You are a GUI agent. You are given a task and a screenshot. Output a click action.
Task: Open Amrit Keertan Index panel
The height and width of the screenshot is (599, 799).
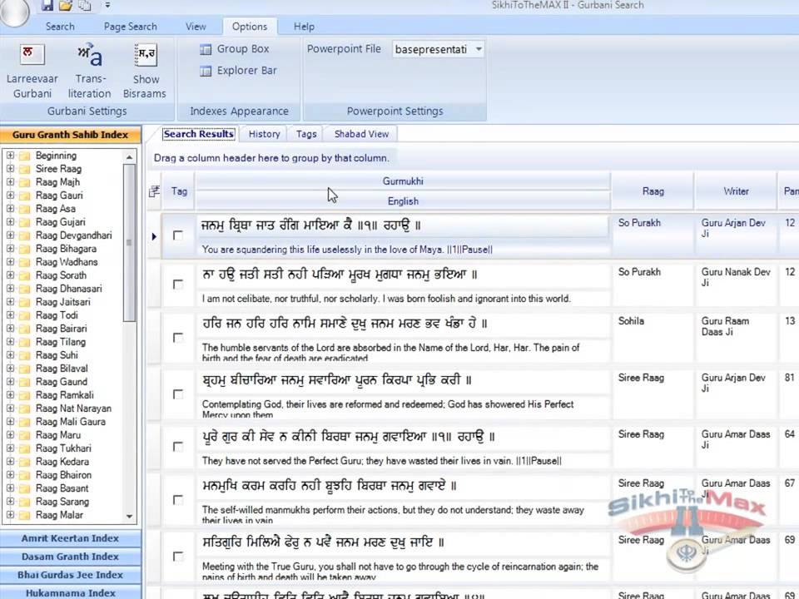(x=70, y=538)
